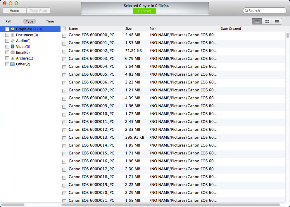Select Email(0) in the sidebar
290x207 pixels.
pyautogui.click(x=23, y=53)
